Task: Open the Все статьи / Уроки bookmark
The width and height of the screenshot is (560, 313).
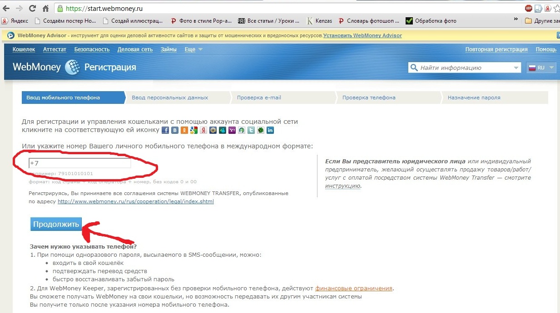Action: pyautogui.click(x=269, y=20)
